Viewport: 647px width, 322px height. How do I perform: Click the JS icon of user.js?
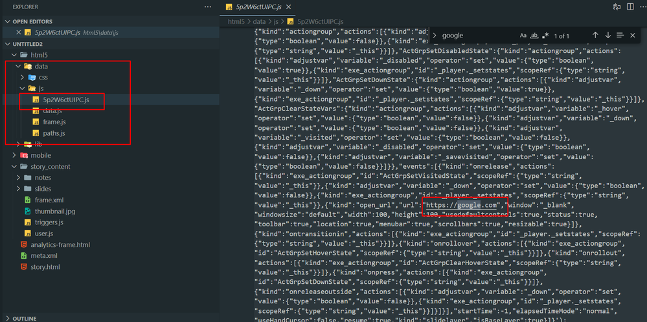tap(28, 233)
